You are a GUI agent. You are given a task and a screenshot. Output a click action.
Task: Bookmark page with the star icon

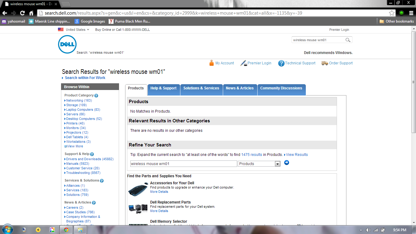pyautogui.click(x=392, y=13)
